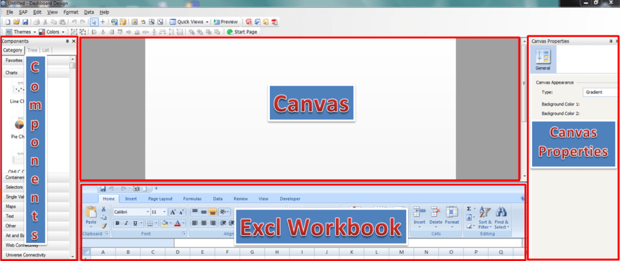Click the Find & Select binoculars icon

coord(501,212)
